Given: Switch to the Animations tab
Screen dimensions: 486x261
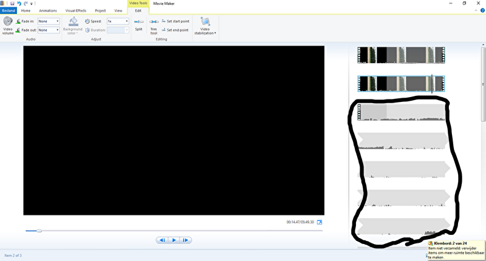Looking at the screenshot, I should [47, 11].
